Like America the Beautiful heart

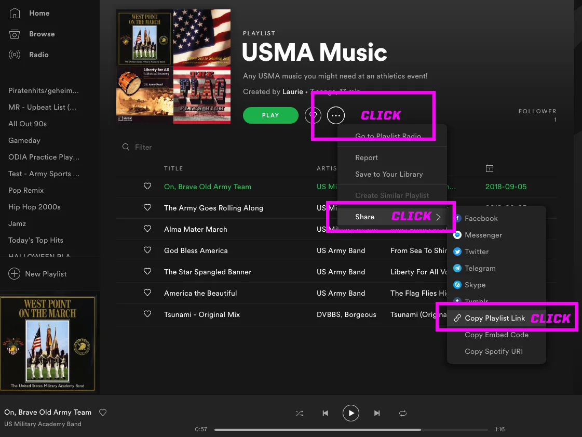(x=147, y=293)
